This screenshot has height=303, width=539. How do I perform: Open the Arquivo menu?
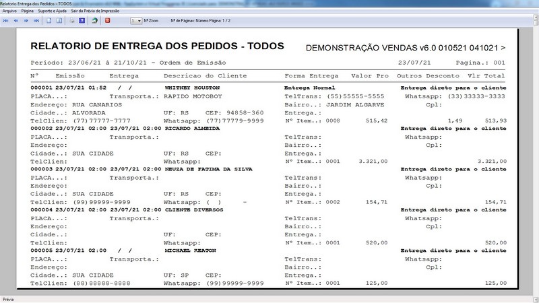click(9, 11)
